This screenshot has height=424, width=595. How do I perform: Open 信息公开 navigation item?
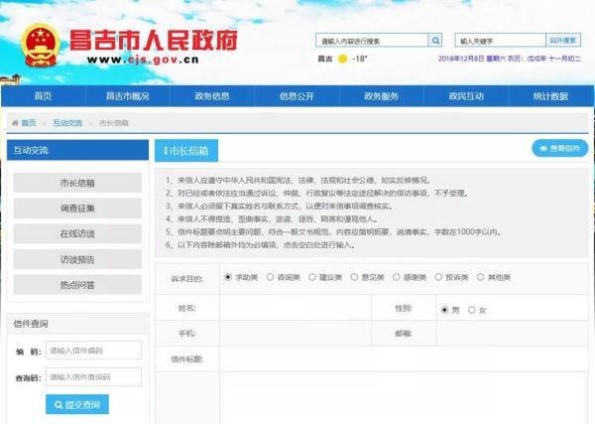click(x=297, y=96)
